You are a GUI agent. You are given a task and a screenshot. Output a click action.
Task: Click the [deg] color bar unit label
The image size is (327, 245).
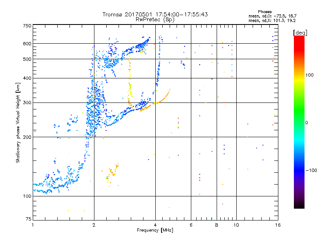[300, 33]
